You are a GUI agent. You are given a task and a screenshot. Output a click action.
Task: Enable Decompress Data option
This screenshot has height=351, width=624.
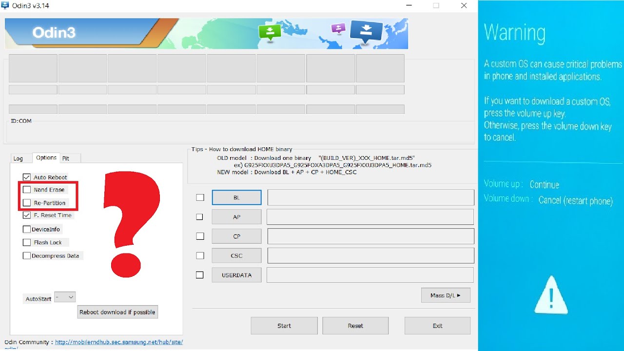coord(27,255)
